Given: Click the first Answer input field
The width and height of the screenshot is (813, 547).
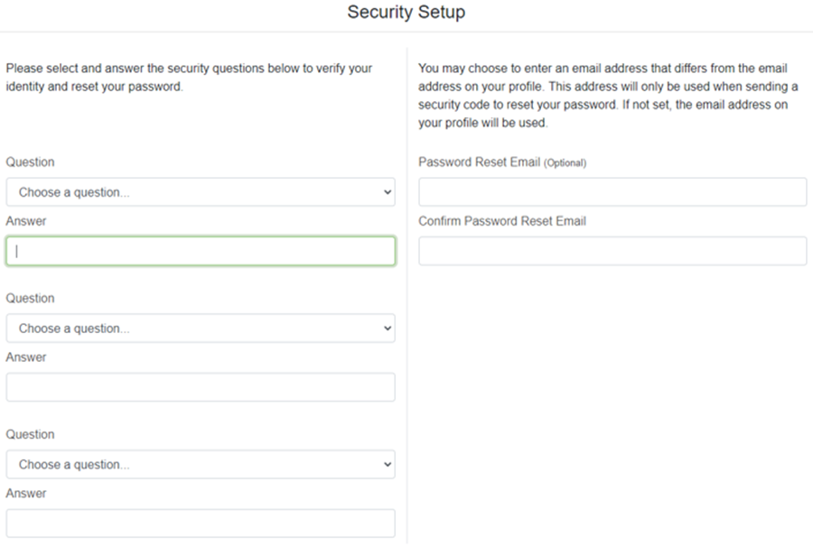Looking at the screenshot, I should (200, 251).
